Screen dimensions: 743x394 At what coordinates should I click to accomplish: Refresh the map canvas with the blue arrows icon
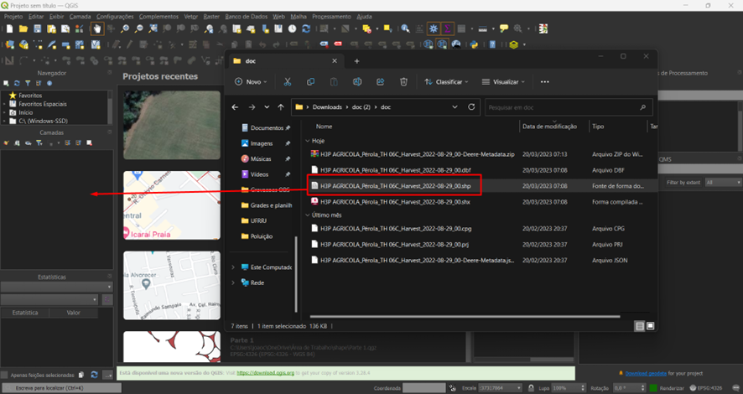[306, 29]
